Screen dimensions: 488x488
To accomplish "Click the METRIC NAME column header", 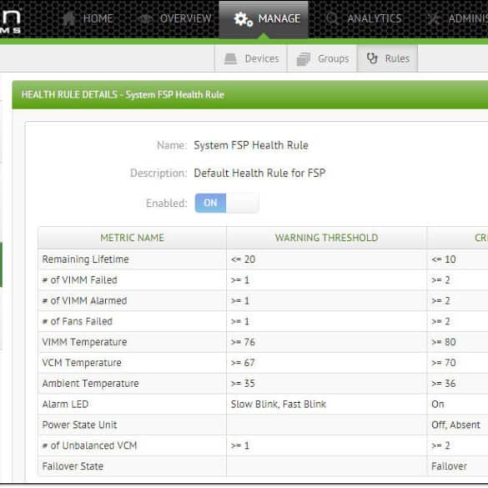I will click(x=133, y=238).
